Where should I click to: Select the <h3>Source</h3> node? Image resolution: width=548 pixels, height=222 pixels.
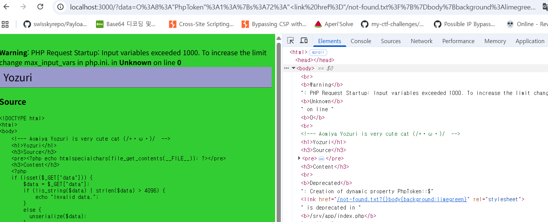coord(324,150)
